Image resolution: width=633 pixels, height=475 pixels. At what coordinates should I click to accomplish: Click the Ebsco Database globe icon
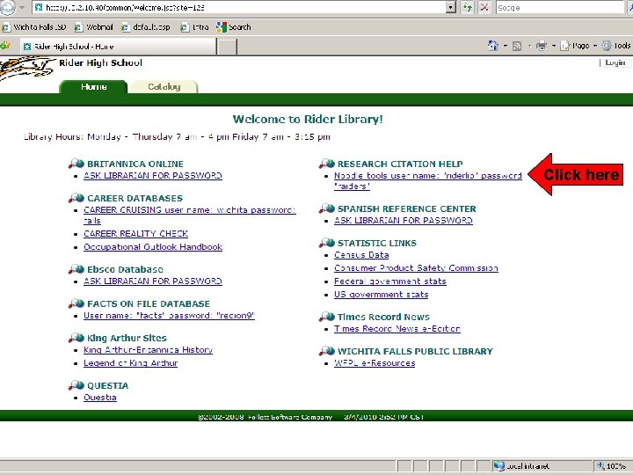76,269
